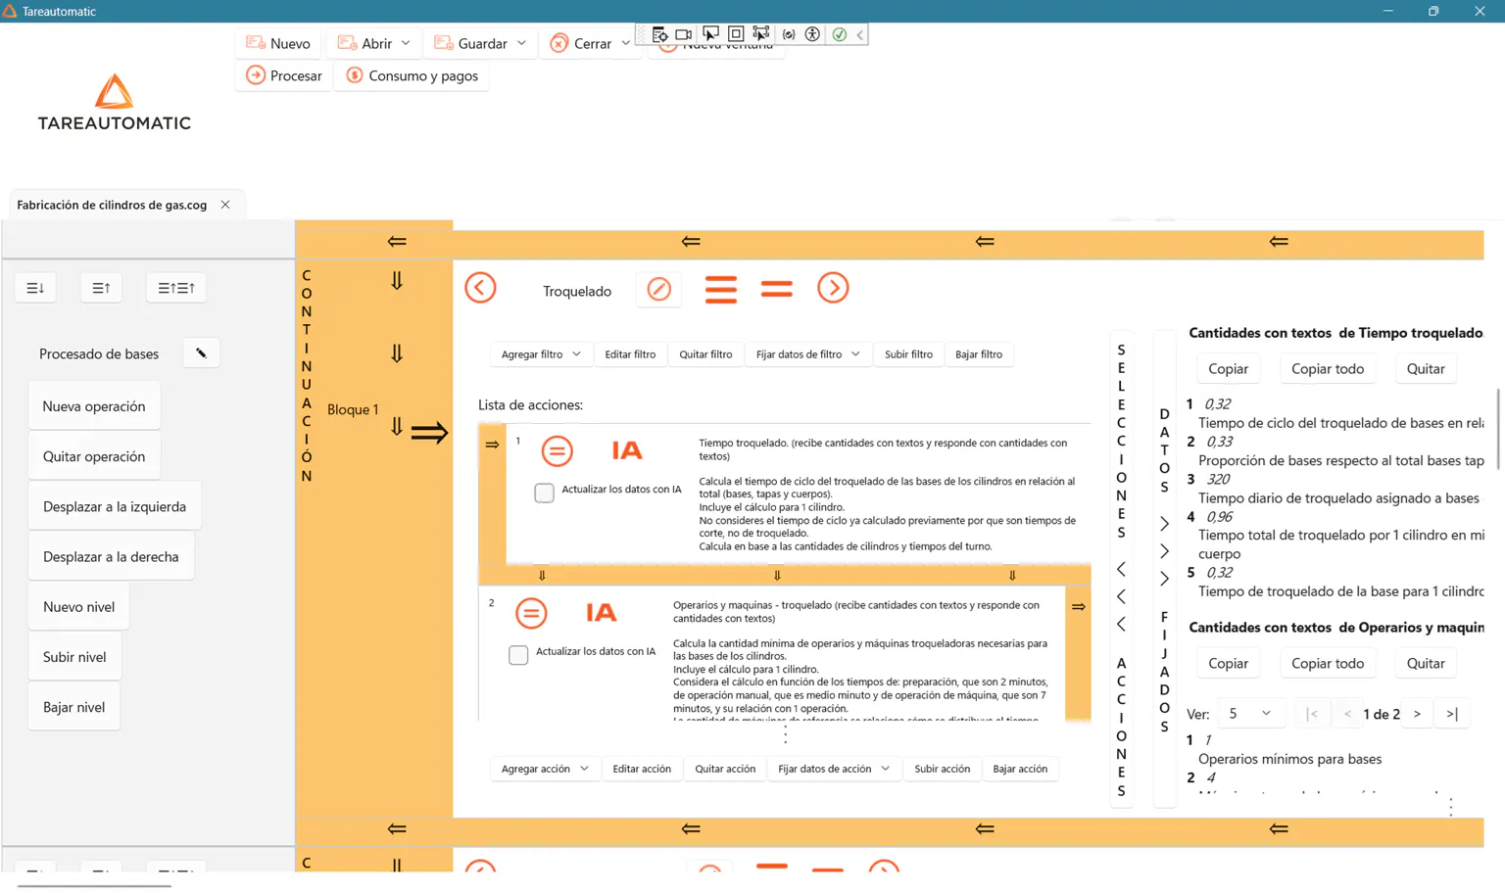Click Quitar acción

725,769
